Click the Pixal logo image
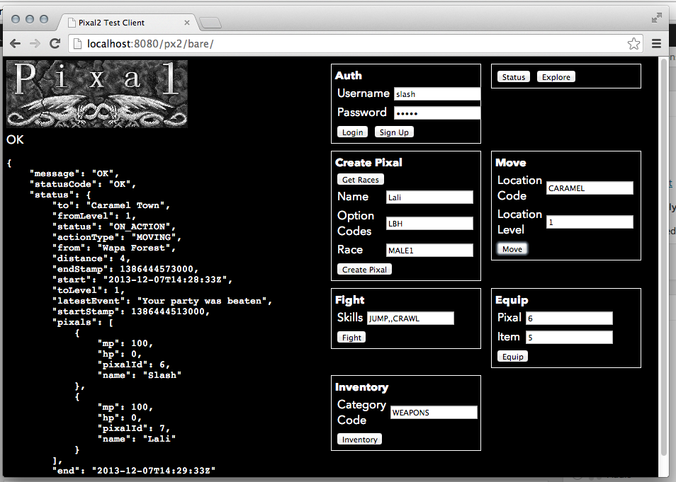Screen dimensions: 676x482 click(x=97, y=93)
